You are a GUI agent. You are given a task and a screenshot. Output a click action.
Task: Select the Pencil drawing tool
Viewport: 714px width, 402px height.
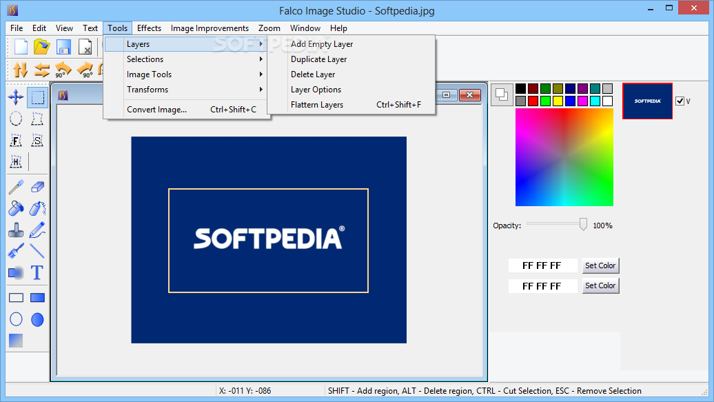click(x=37, y=230)
